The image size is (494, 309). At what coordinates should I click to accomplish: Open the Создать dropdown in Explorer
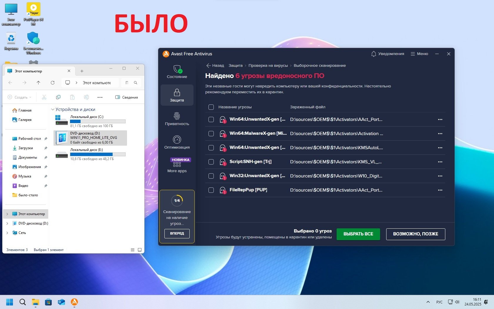19,97
